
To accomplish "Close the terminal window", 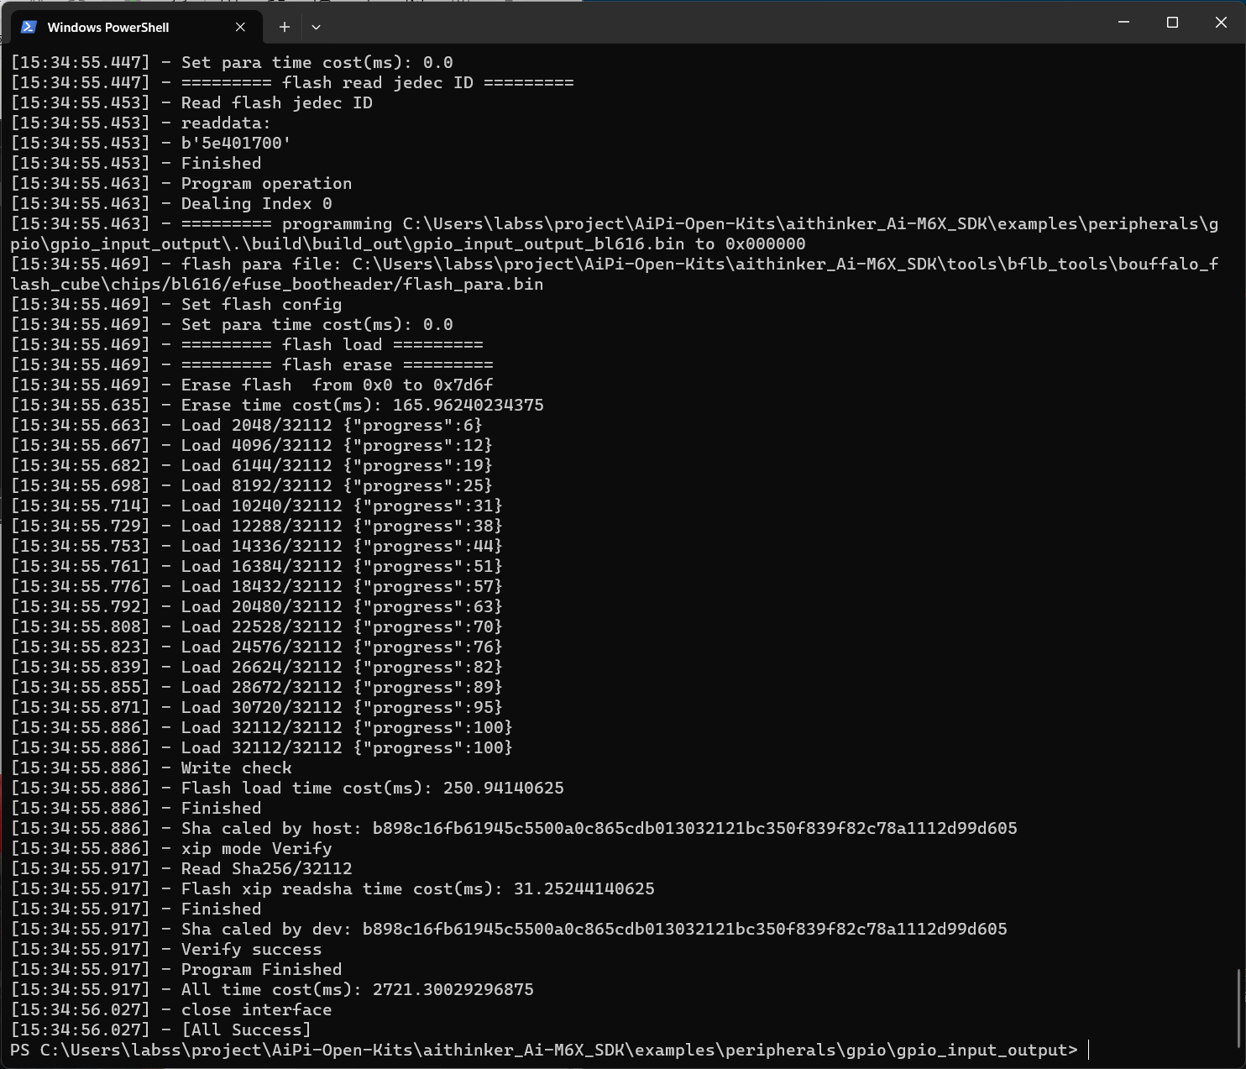I will coord(1221,23).
